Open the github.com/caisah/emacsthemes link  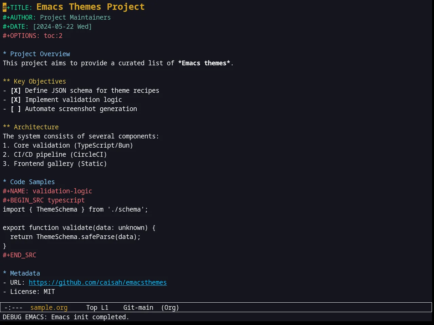[x=98, y=283]
